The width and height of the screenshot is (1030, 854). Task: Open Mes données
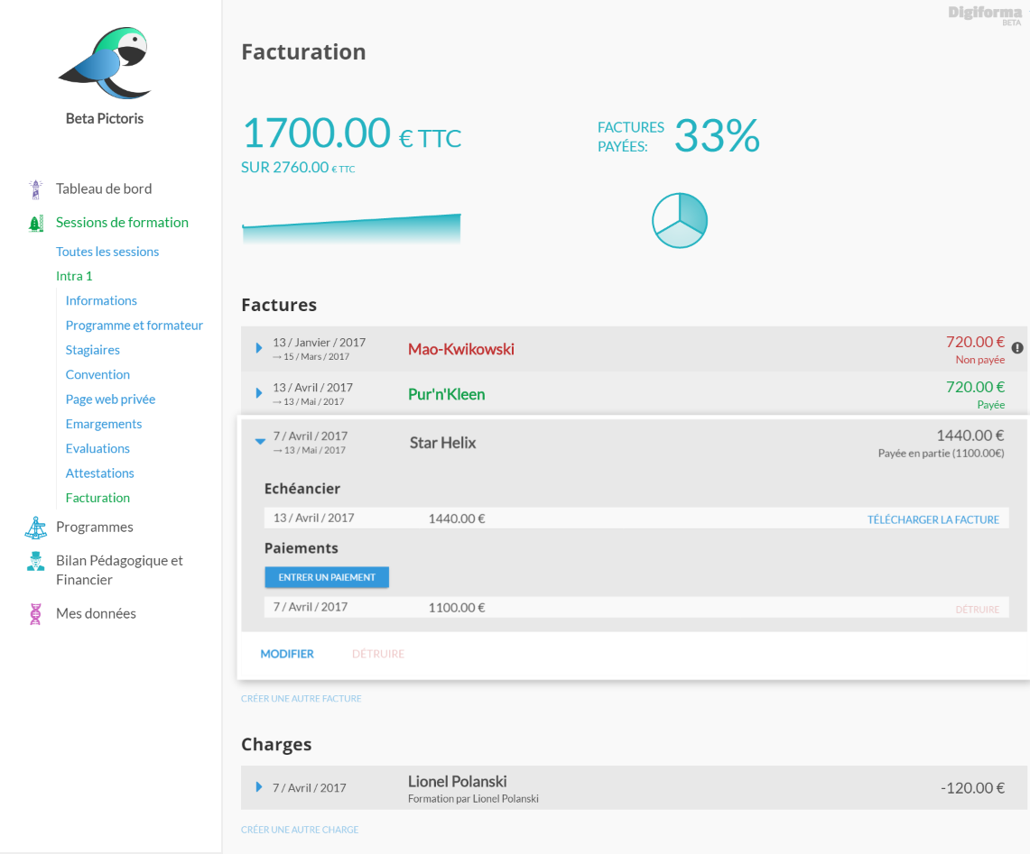click(x=96, y=614)
